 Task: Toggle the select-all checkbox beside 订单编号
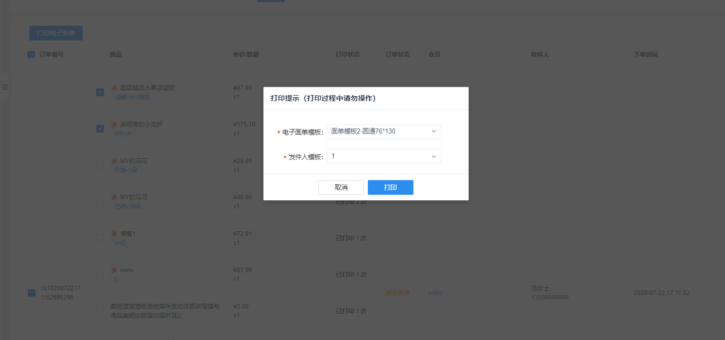click(x=31, y=55)
